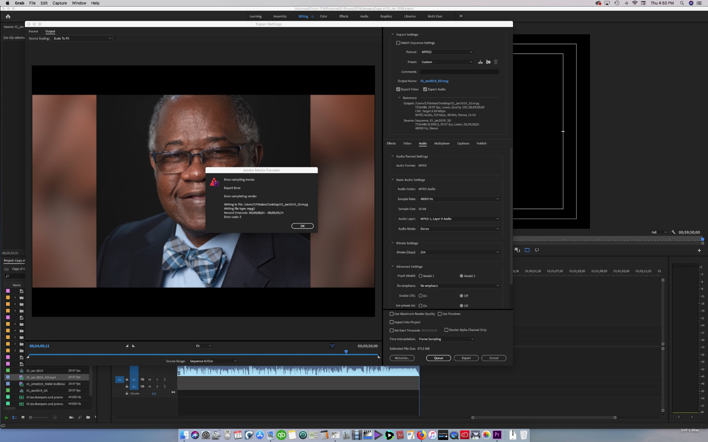
Task: Mute audio track A2
Action: point(150,379)
